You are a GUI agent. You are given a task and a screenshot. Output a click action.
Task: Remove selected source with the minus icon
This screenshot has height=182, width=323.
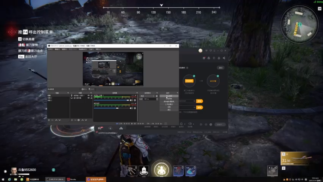(x=75, y=120)
